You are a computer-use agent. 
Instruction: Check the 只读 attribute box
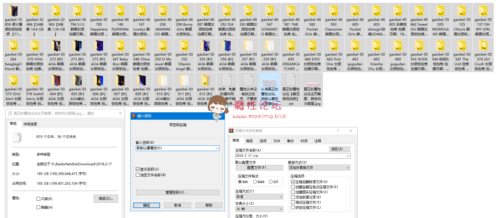38,199
